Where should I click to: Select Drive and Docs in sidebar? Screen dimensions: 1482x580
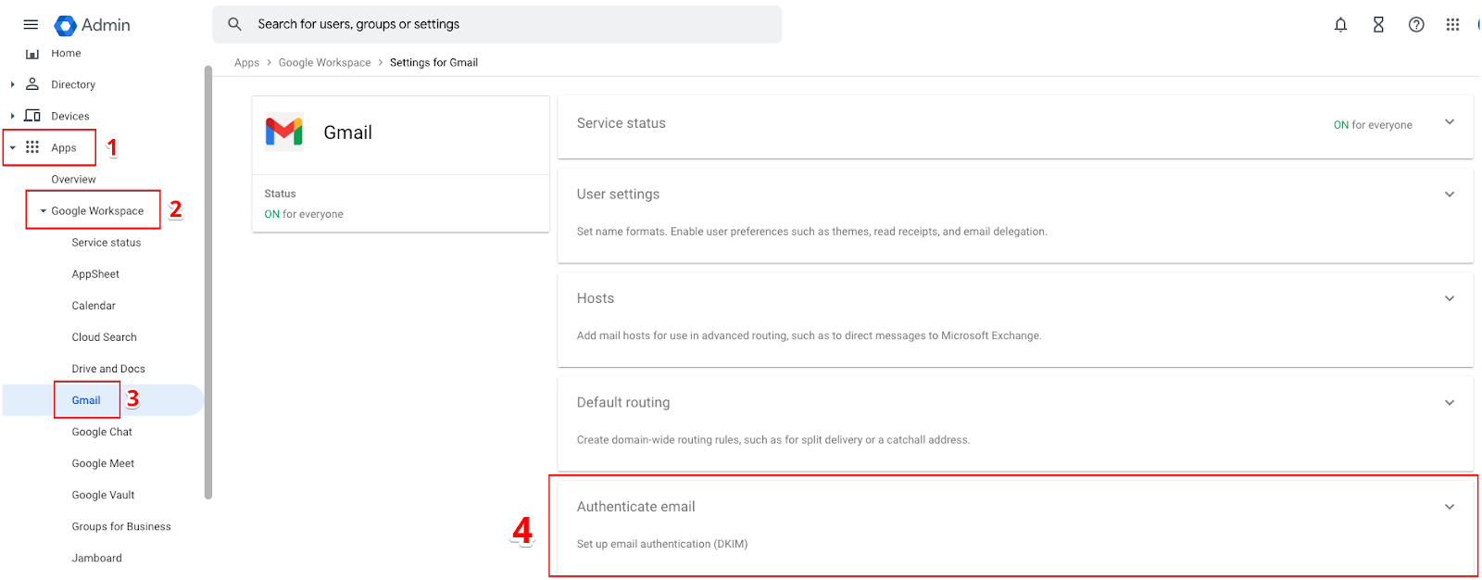point(108,369)
